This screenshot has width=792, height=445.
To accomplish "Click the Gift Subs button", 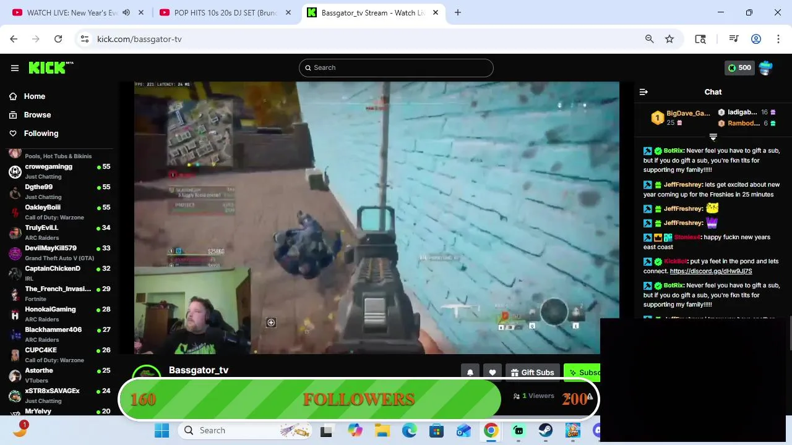I will (533, 373).
